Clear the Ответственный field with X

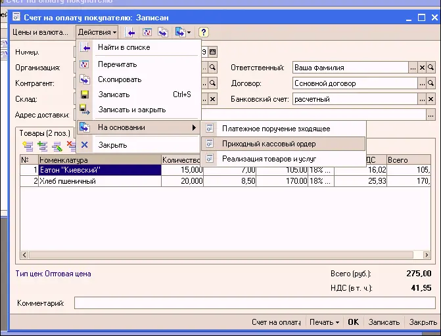point(422,68)
